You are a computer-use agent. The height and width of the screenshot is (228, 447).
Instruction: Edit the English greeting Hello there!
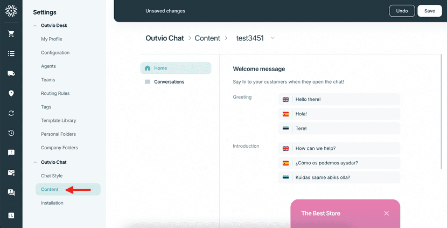339,99
